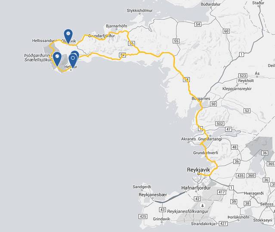Click the road 523 shield near Reykholt
This screenshot has height=232, width=275.
pyautogui.click(x=243, y=76)
